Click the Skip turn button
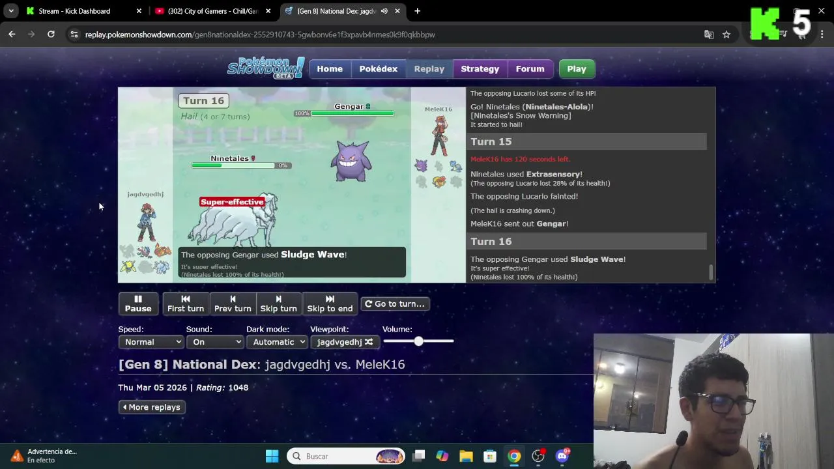Image resolution: width=834 pixels, height=469 pixels. point(278,304)
